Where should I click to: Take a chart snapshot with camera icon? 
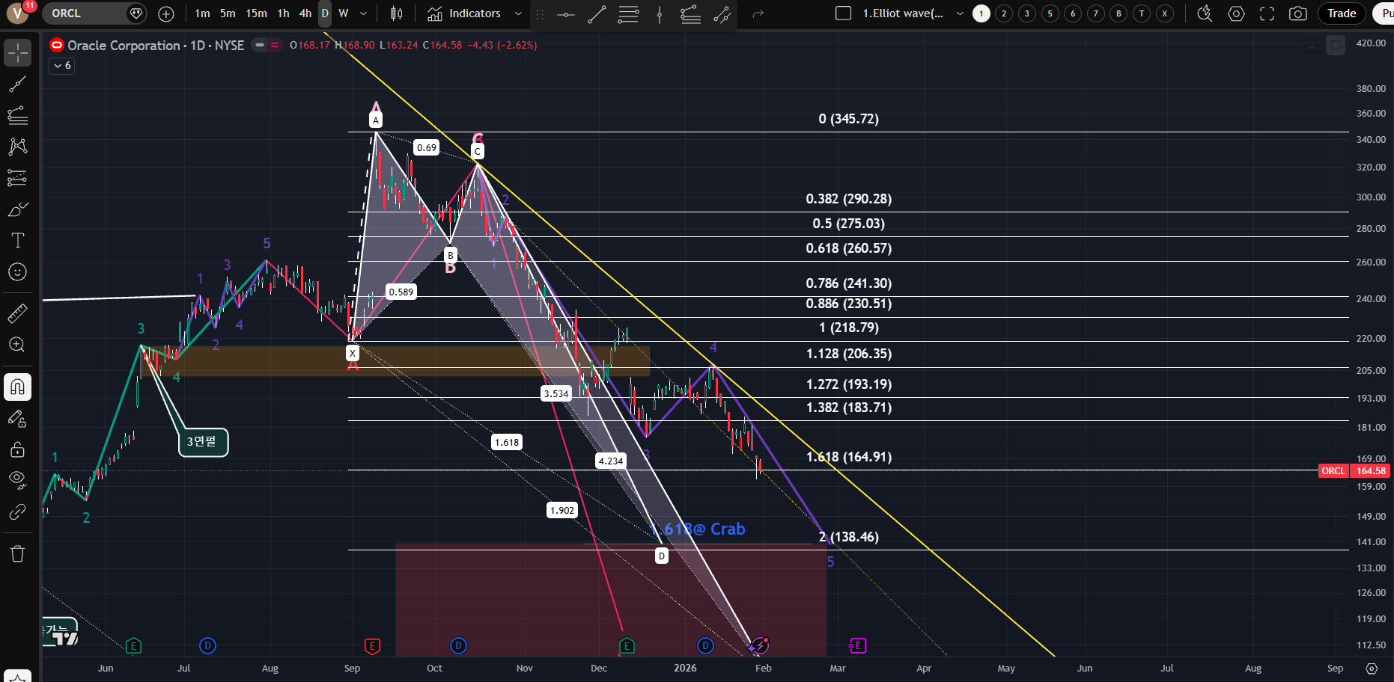tap(1298, 13)
